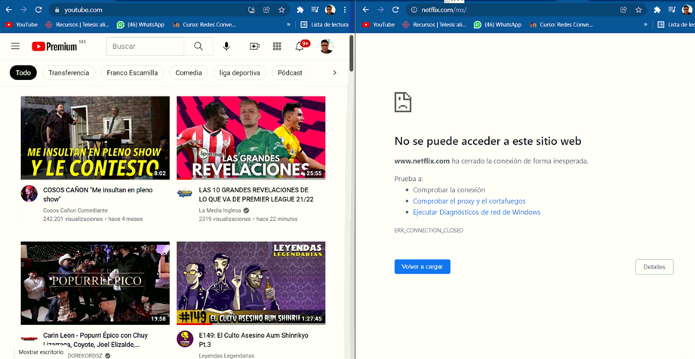The image size is (695, 359).
Task: Select the Pódcast filter chip
Action: [290, 72]
